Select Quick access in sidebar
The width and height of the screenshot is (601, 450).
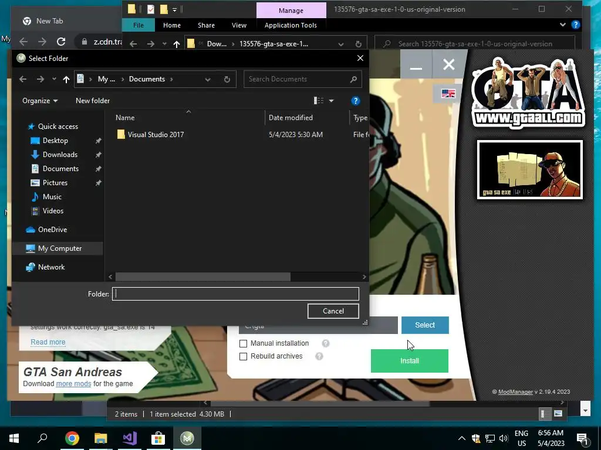click(58, 127)
